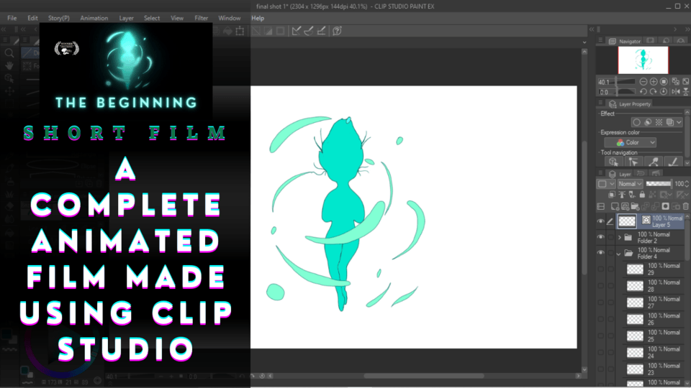Apply layer color effect in Layer Property
The width and height of the screenshot is (691, 388).
(670, 122)
